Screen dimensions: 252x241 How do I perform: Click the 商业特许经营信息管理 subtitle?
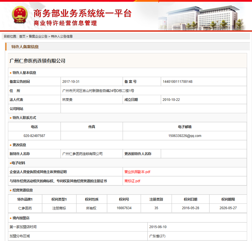point(65,23)
